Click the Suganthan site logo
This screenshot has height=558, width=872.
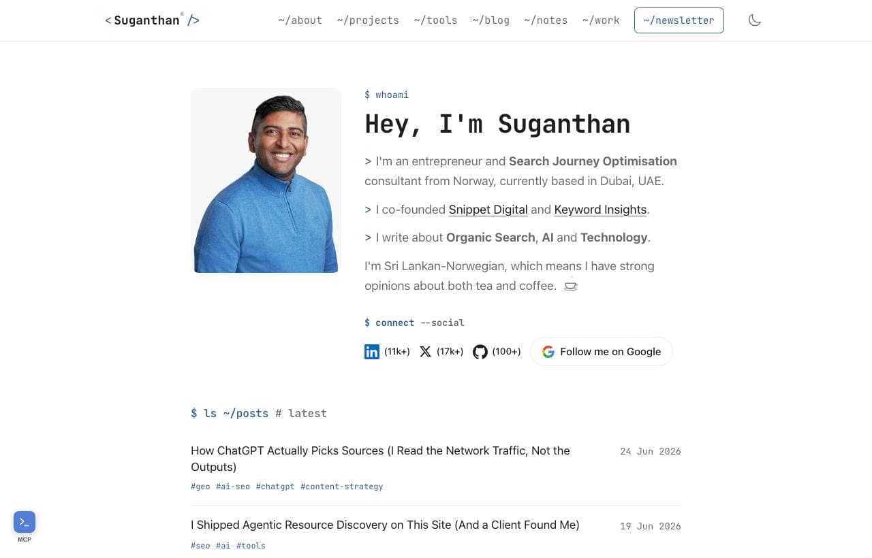coord(152,20)
